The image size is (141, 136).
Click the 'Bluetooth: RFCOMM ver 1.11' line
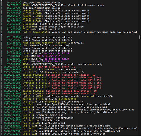pyautogui.click(x=42, y=29)
